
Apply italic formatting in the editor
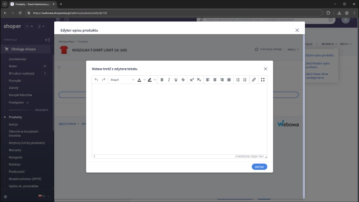click(169, 80)
